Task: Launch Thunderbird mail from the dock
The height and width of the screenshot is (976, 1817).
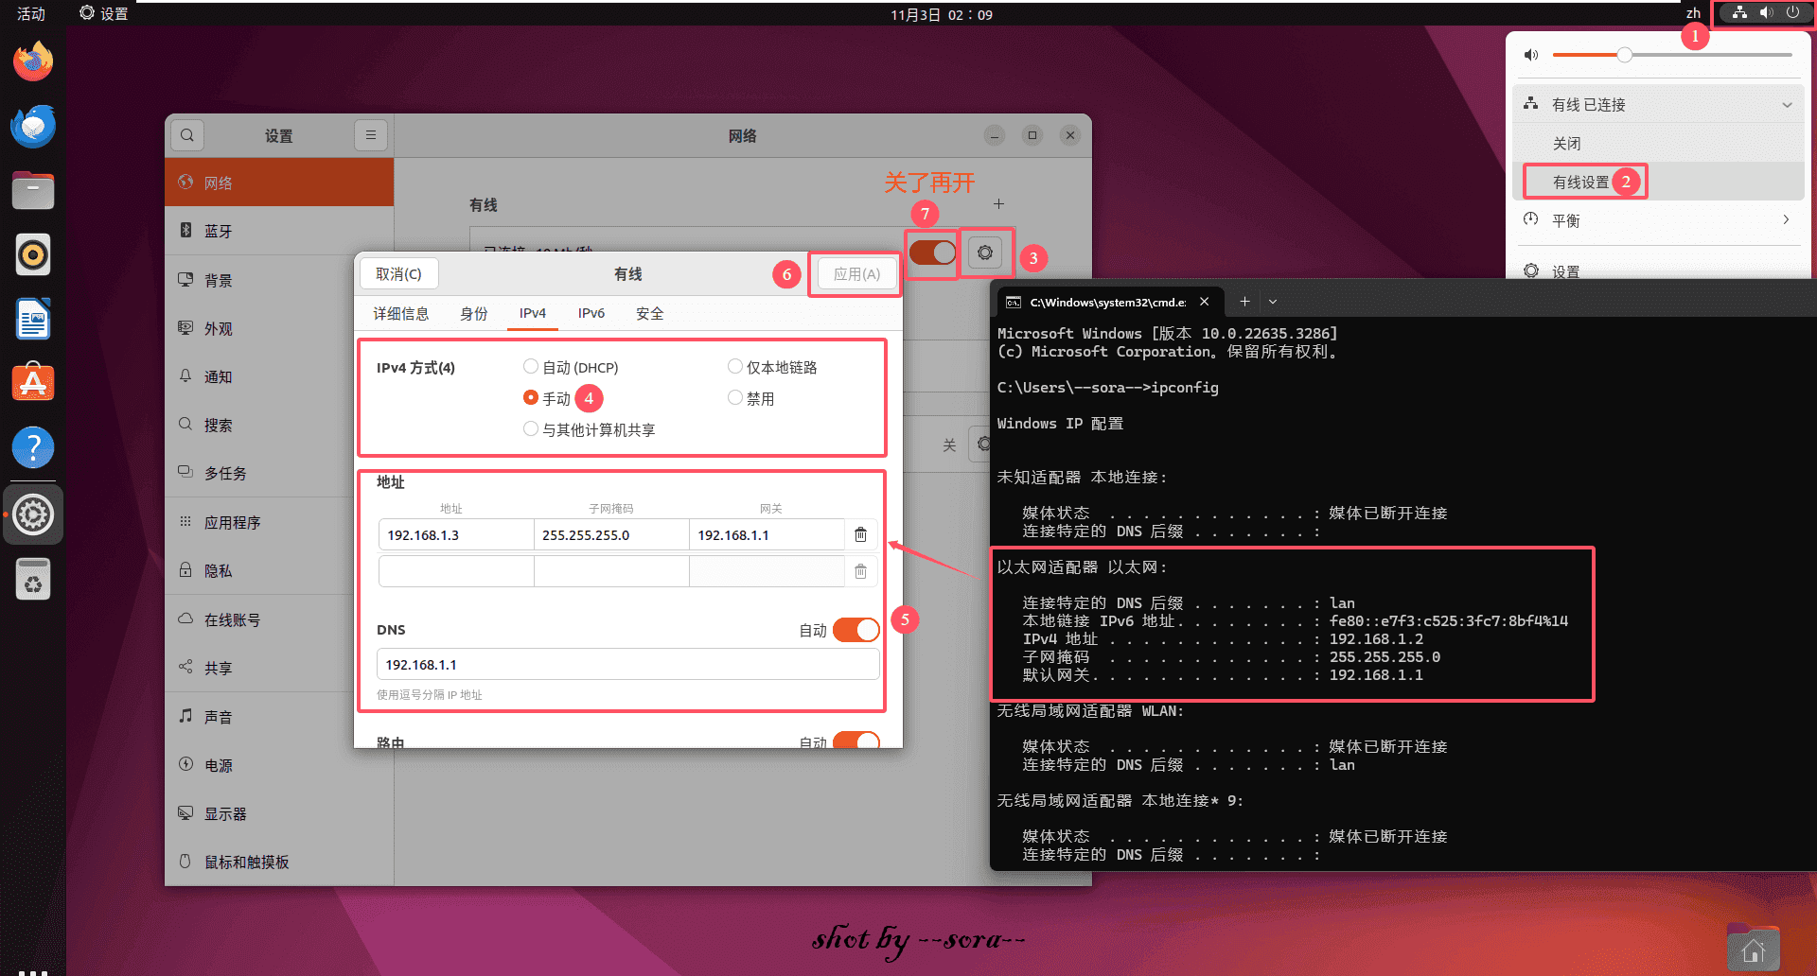Action: pos(33,126)
